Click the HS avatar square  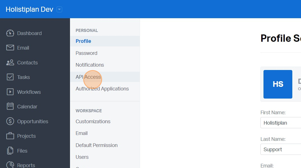(277, 84)
